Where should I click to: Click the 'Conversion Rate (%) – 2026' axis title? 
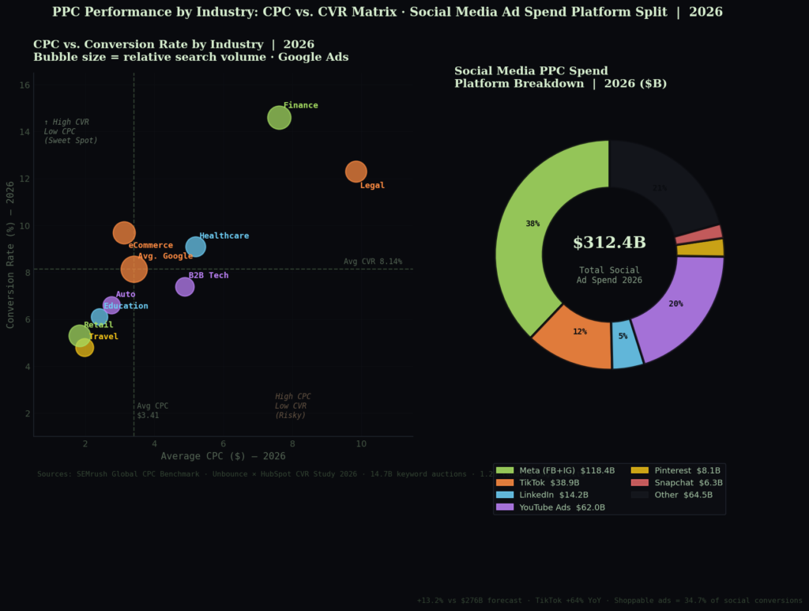coord(9,255)
